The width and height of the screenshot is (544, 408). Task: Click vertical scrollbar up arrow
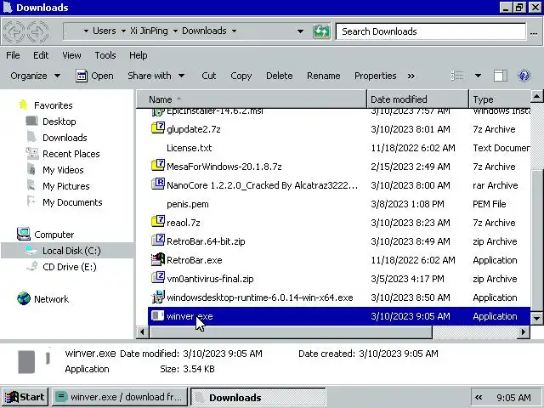click(536, 96)
